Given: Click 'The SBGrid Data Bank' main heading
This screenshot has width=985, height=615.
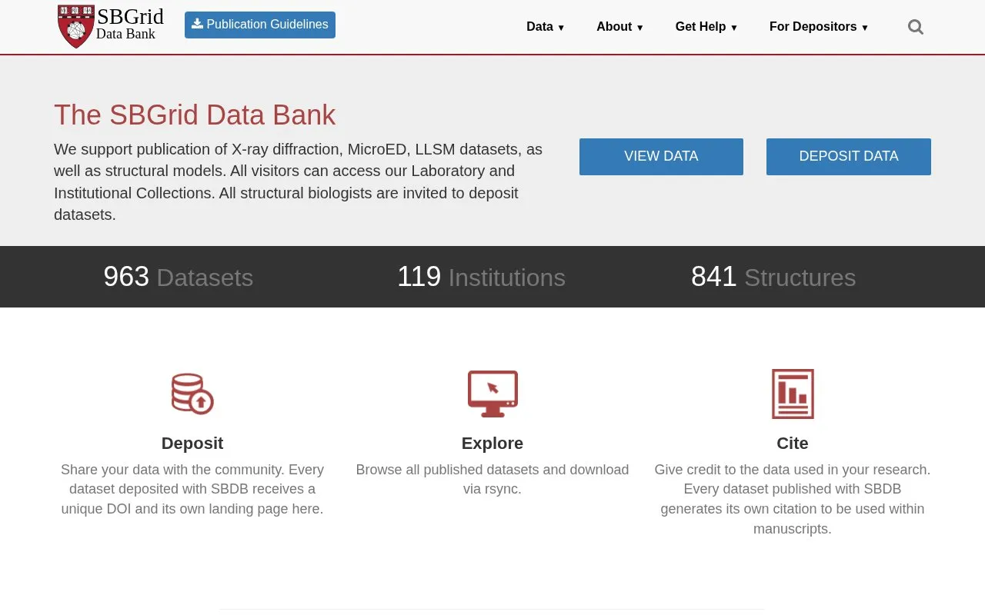Looking at the screenshot, I should (x=195, y=115).
